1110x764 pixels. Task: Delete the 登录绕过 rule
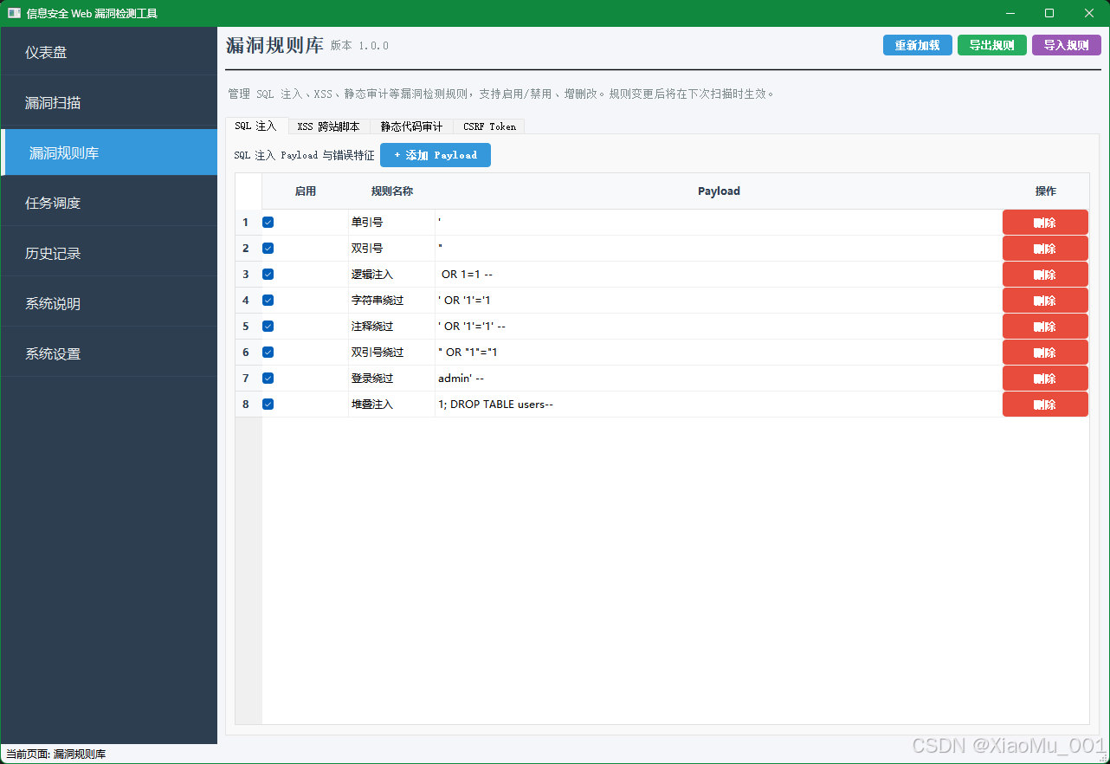click(x=1045, y=379)
